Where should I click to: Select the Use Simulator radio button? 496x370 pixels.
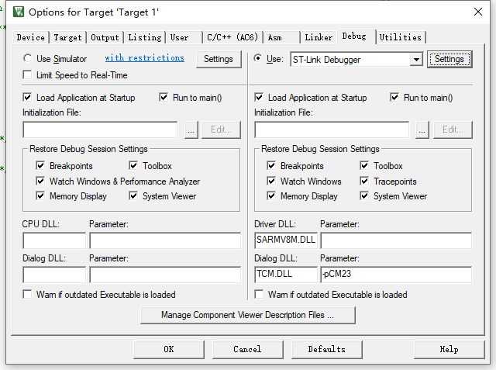point(28,59)
